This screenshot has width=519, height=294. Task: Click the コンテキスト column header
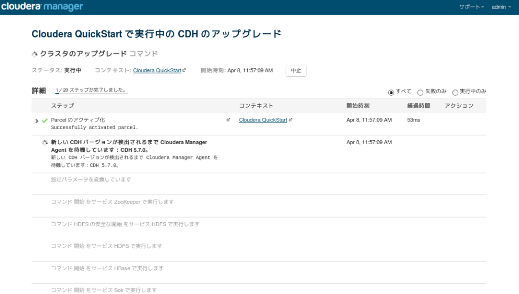[x=256, y=106]
